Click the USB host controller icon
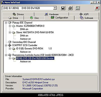101x97 pixels. (x=10, y=55)
